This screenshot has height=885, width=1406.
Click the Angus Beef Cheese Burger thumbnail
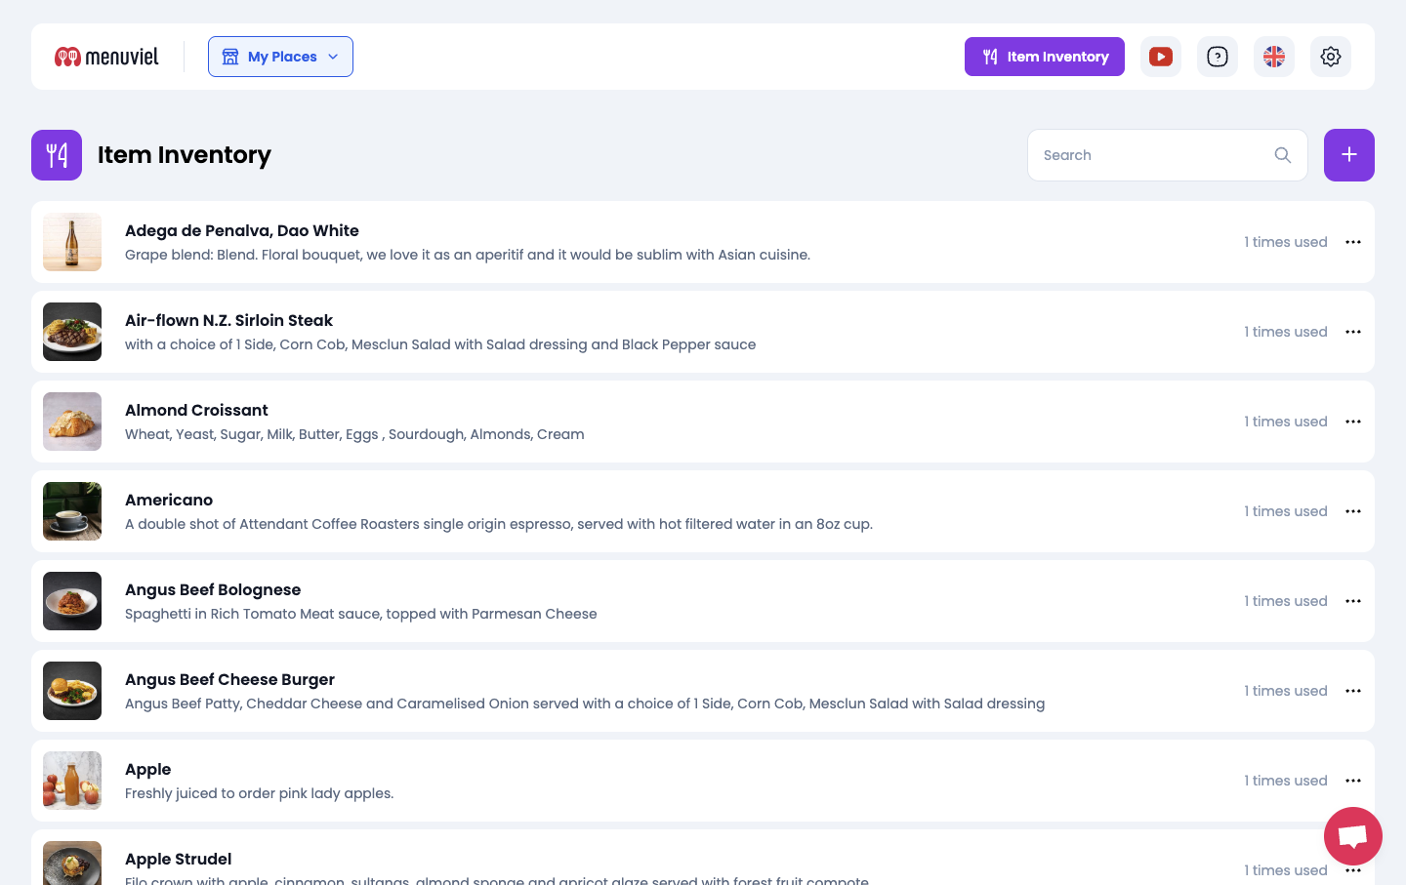(x=72, y=691)
